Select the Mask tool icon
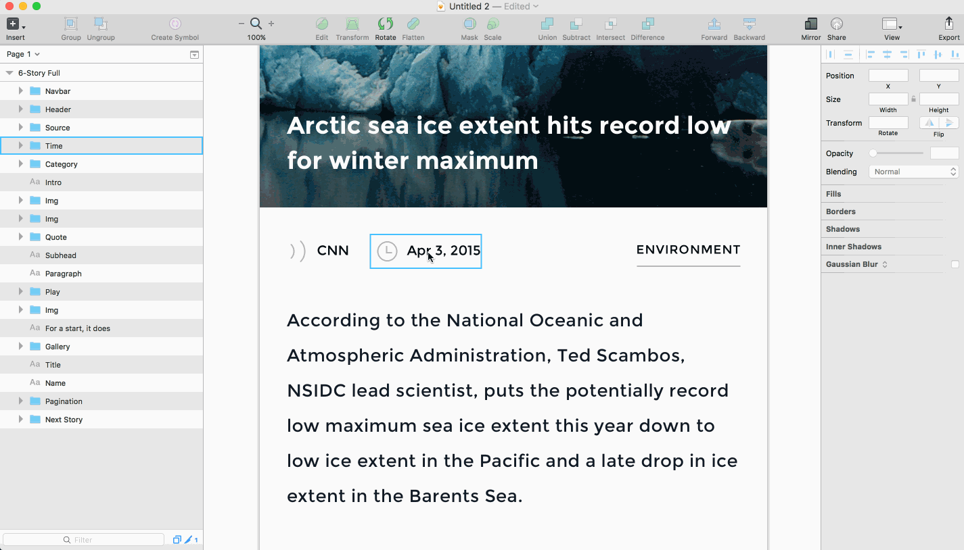The image size is (964, 550). tap(469, 24)
